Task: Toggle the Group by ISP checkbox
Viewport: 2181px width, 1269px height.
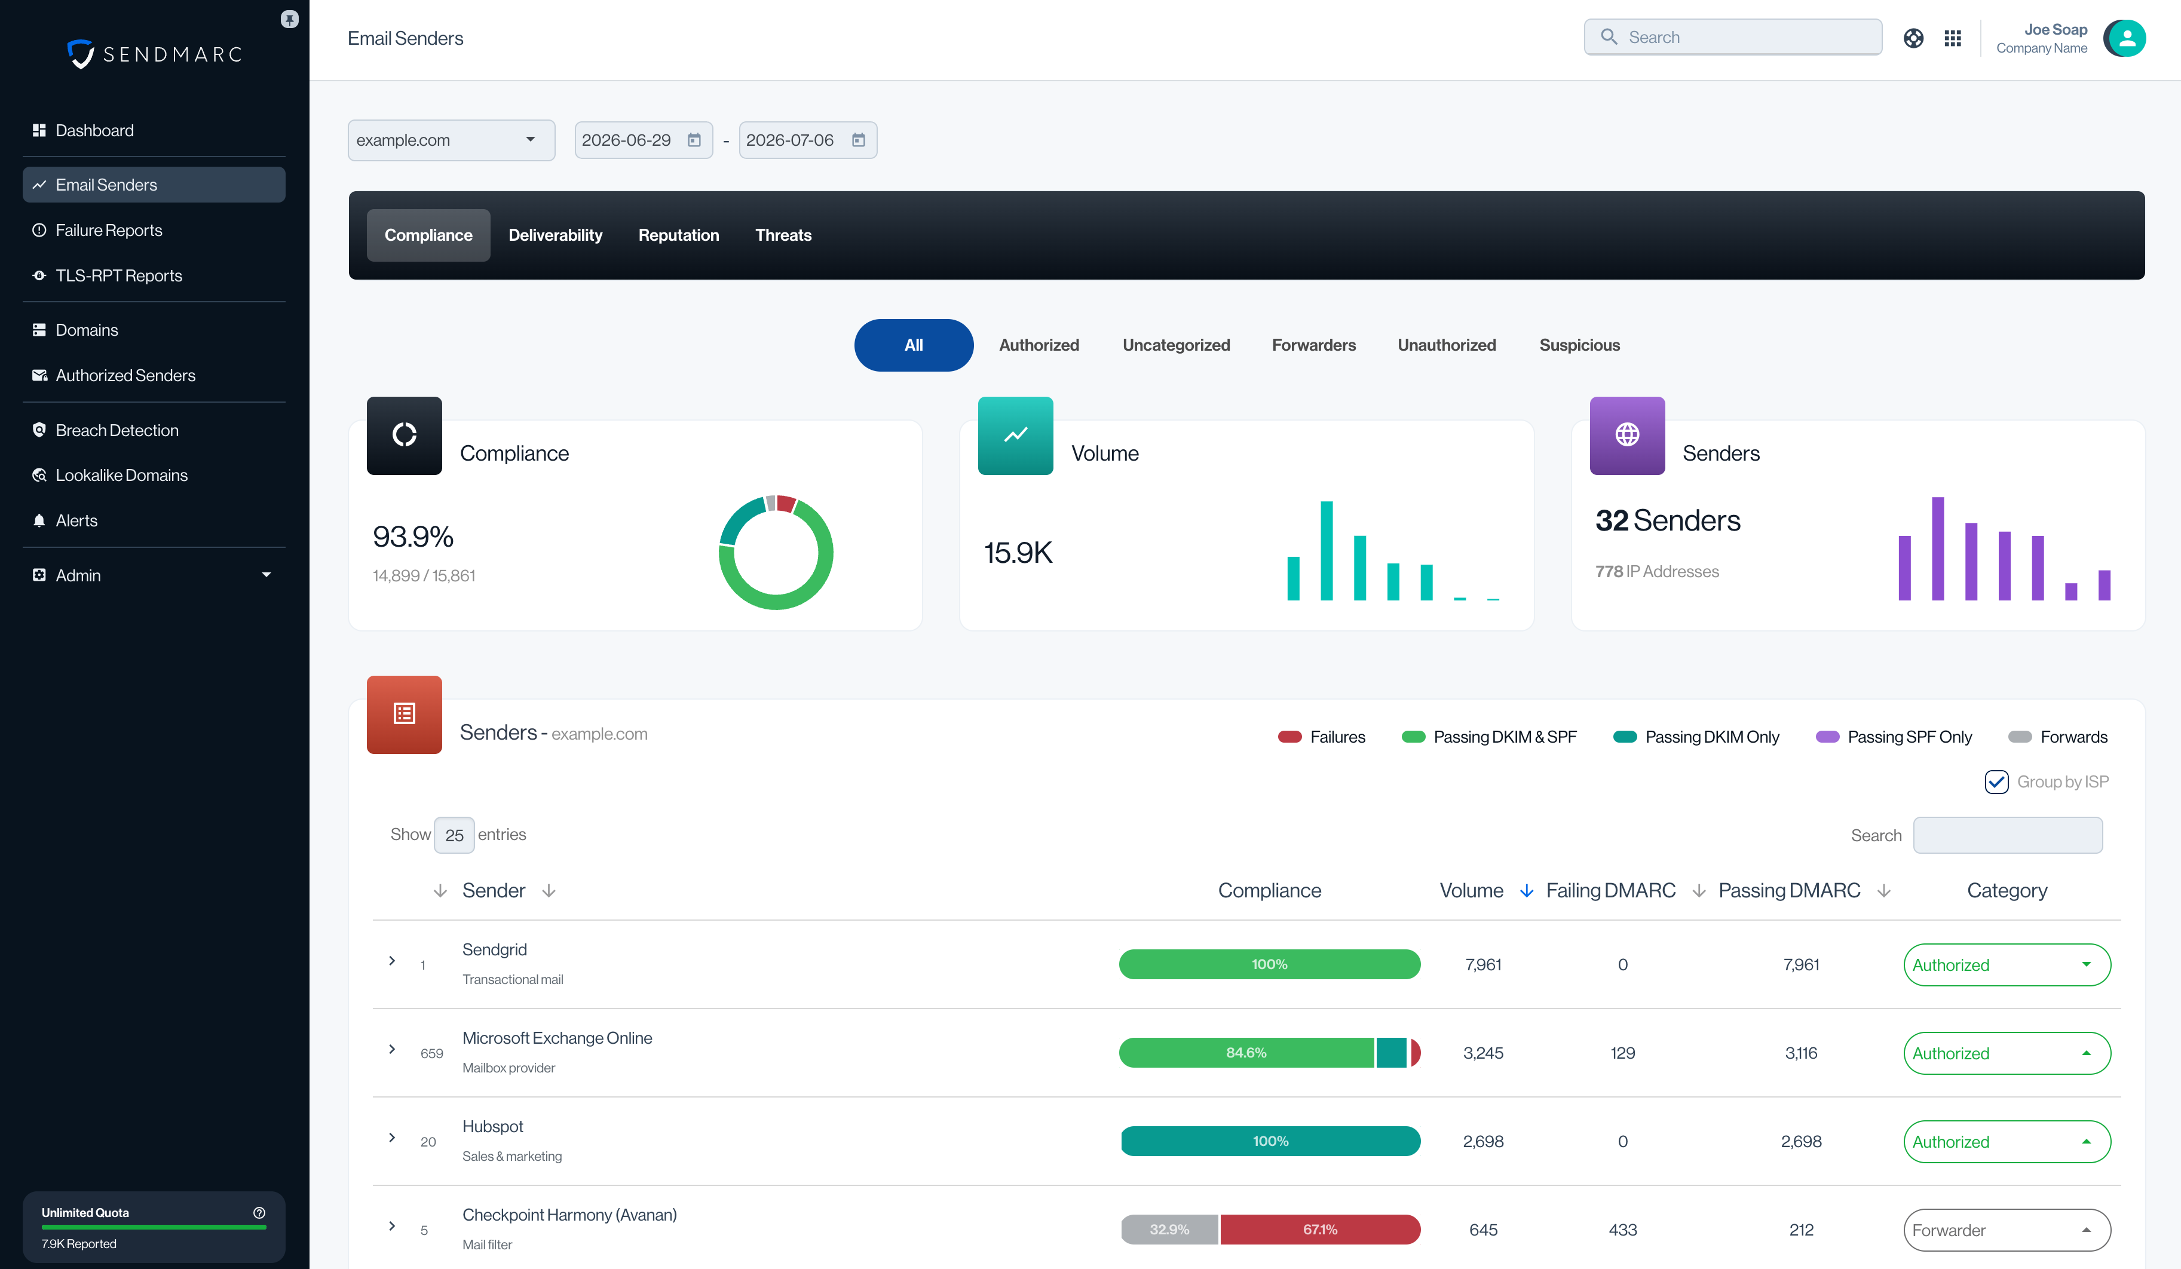Action: click(x=1996, y=781)
